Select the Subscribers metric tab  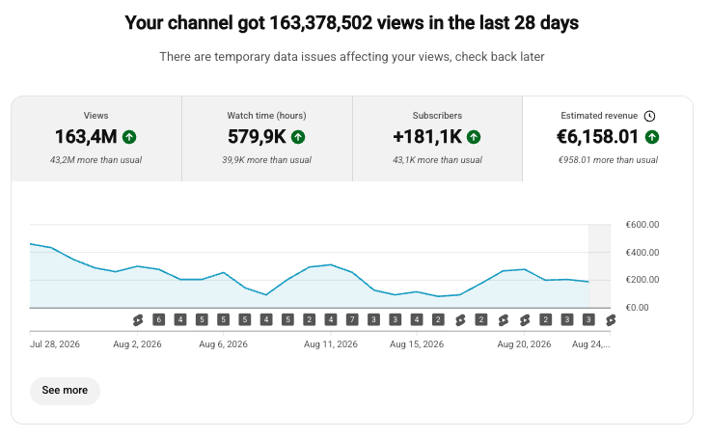pos(437,138)
